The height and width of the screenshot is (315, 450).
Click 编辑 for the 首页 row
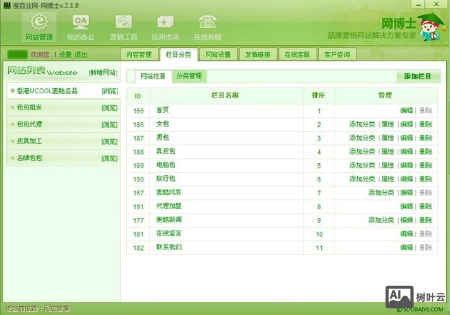click(406, 110)
